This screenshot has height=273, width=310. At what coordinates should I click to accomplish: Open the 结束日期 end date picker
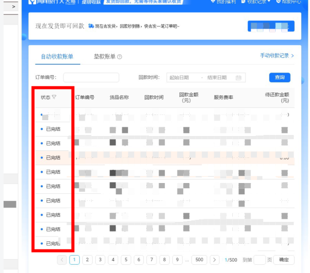pyautogui.click(x=217, y=78)
